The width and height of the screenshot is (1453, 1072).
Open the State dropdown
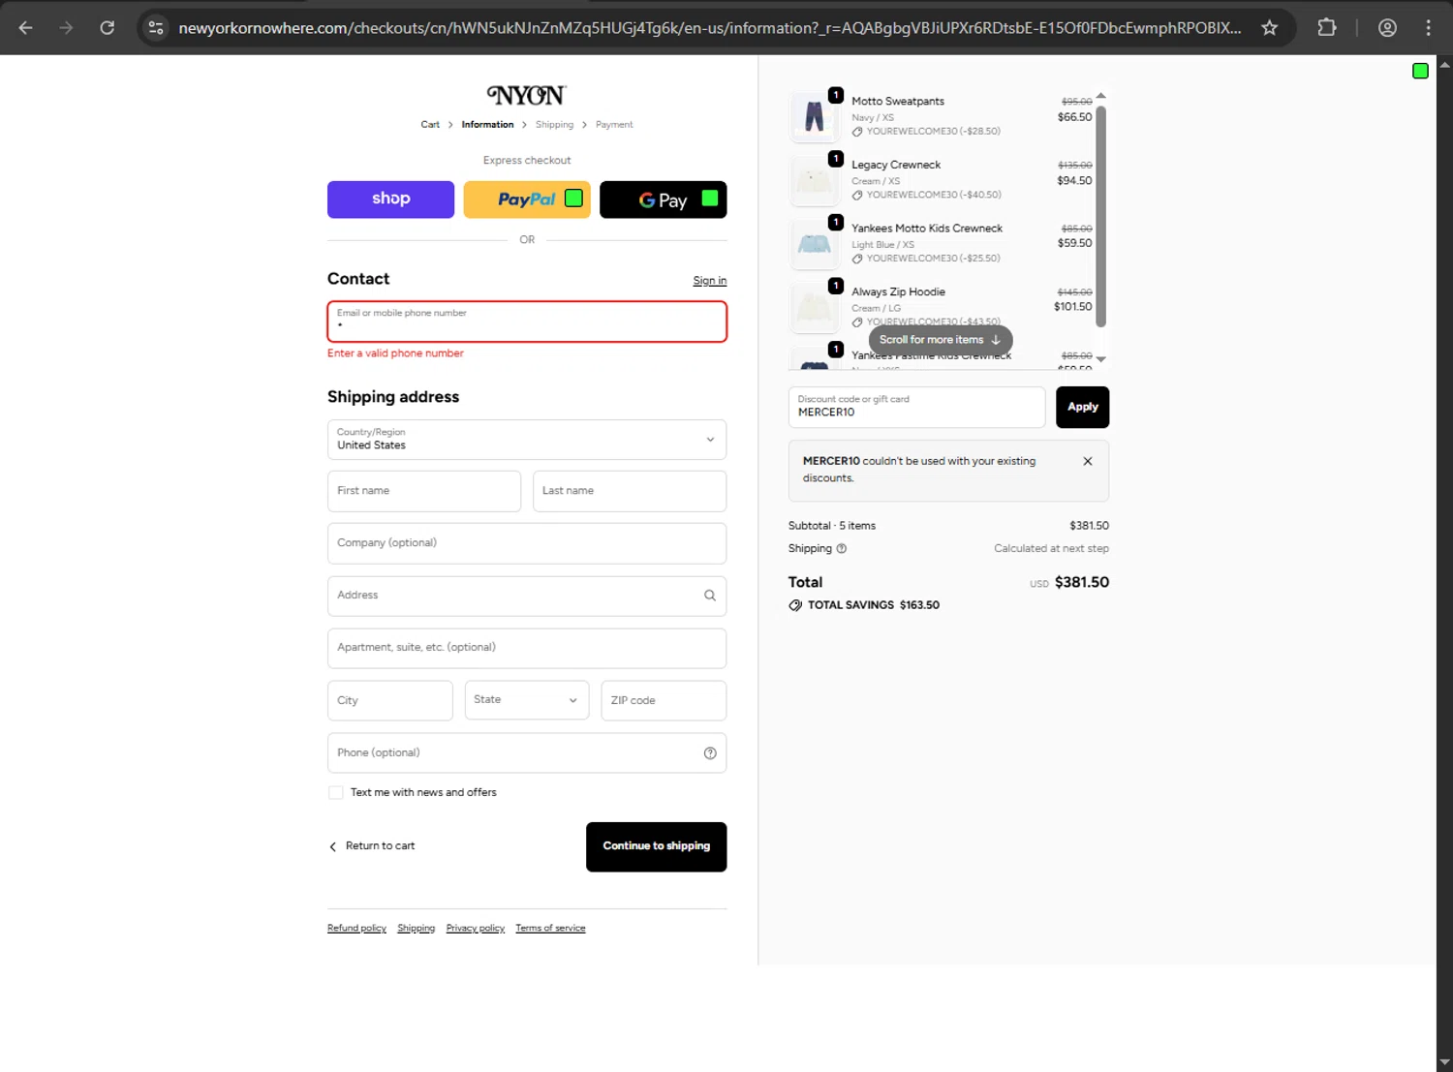(527, 700)
